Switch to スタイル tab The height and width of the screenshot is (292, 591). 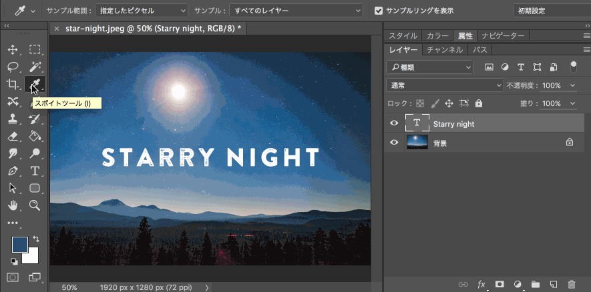coord(403,36)
